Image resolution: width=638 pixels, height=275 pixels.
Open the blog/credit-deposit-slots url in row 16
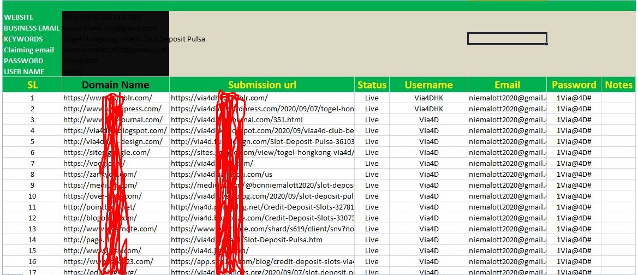(x=262, y=261)
